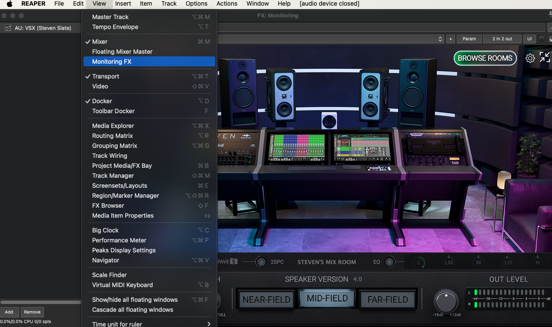
Task: Toggle Transport in View menu
Action: coord(149,76)
